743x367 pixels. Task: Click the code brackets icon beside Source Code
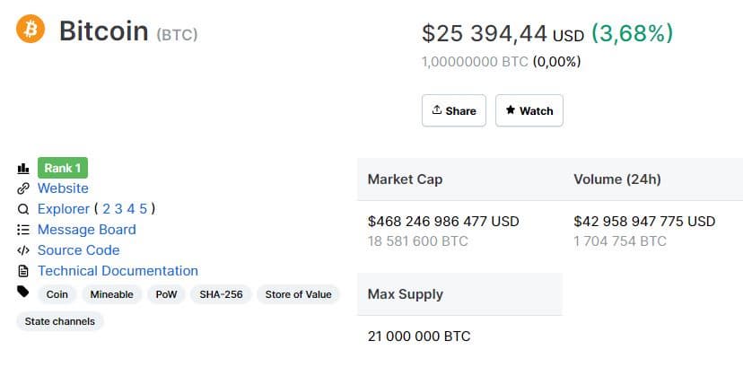click(23, 250)
